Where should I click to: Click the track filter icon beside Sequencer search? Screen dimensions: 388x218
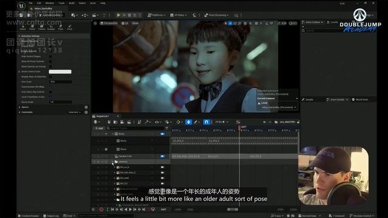pyautogui.click(x=167, y=128)
